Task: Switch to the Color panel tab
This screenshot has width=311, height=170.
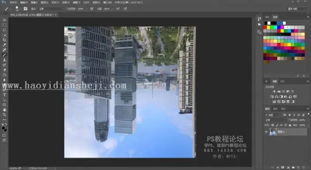Action: (x=267, y=17)
